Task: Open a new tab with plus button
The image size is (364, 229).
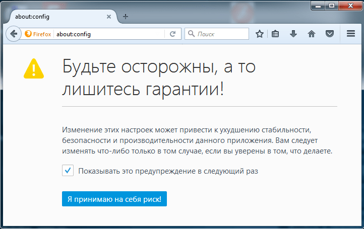Action: 126,17
